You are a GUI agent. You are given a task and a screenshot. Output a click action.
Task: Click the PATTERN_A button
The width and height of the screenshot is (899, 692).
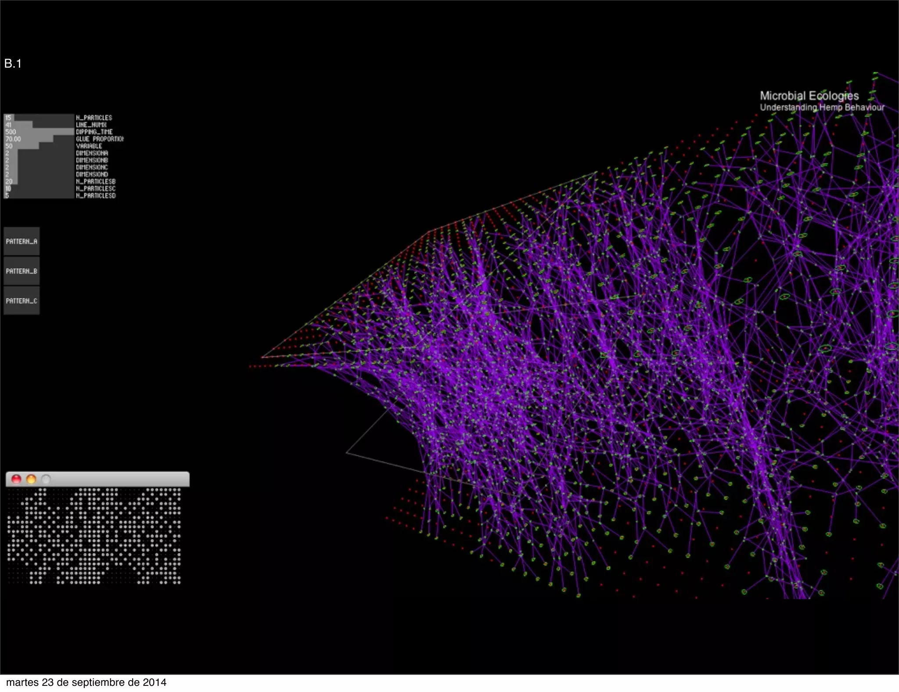click(22, 241)
